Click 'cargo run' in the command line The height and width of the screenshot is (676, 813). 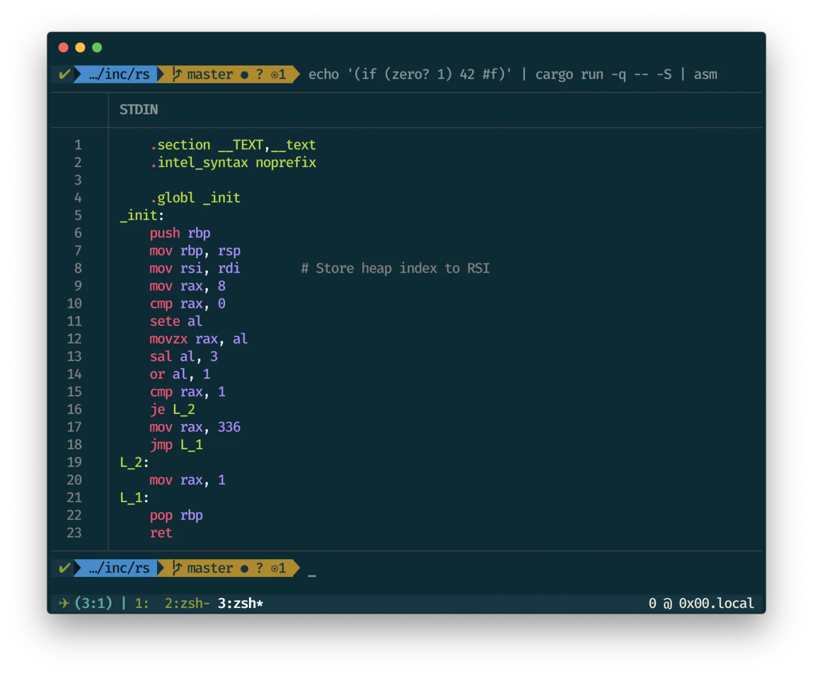click(569, 74)
